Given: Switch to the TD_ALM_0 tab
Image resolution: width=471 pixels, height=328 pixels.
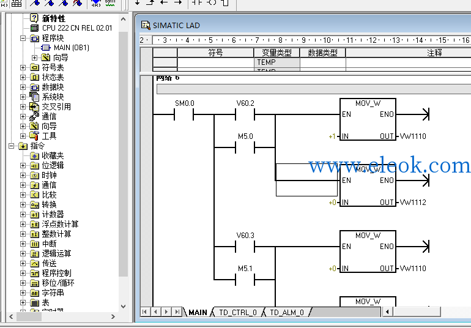Looking at the screenshot, I should [x=287, y=312].
